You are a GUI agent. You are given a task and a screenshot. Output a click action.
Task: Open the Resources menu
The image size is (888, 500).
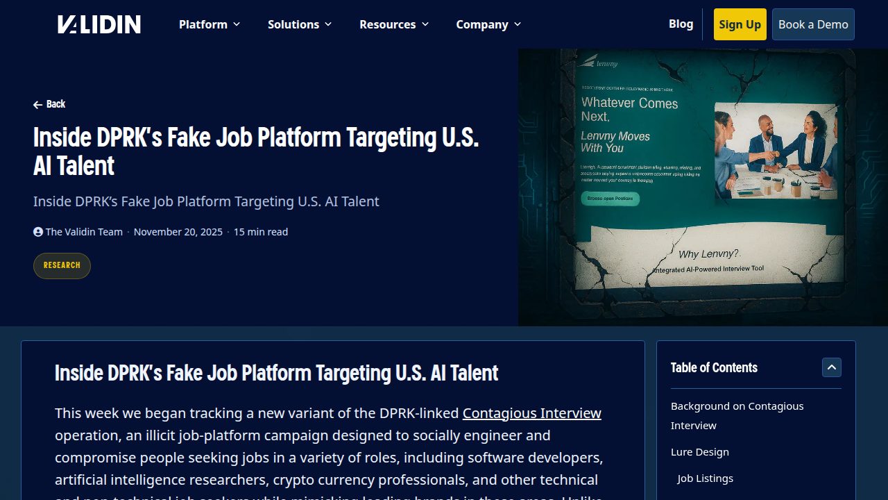[394, 24]
